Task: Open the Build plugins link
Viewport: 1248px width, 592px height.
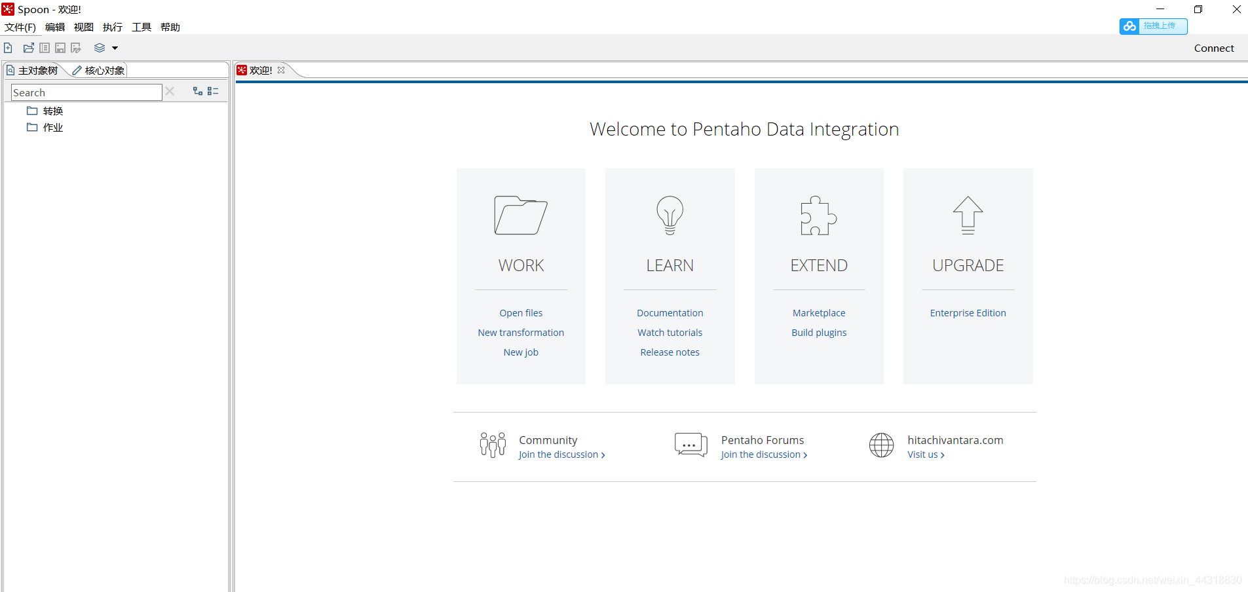Action: click(819, 333)
